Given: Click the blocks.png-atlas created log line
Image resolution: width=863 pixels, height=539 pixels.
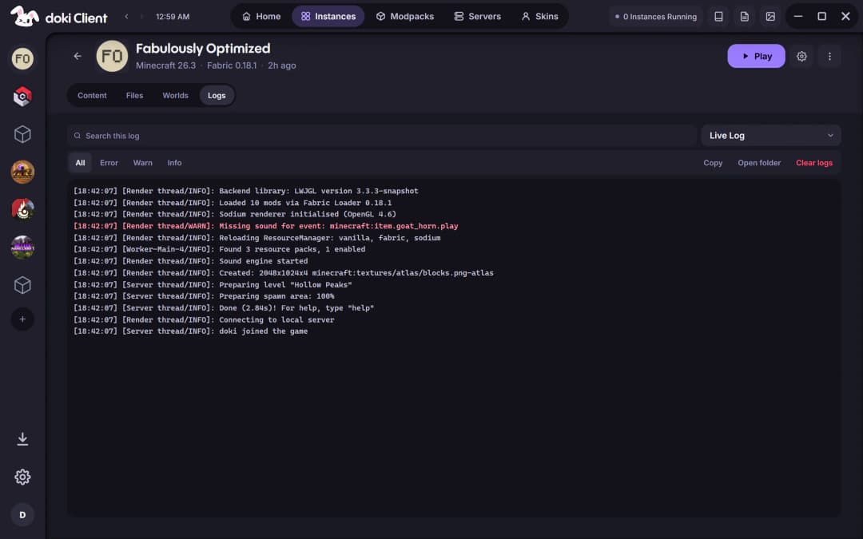Looking at the screenshot, I should (284, 273).
